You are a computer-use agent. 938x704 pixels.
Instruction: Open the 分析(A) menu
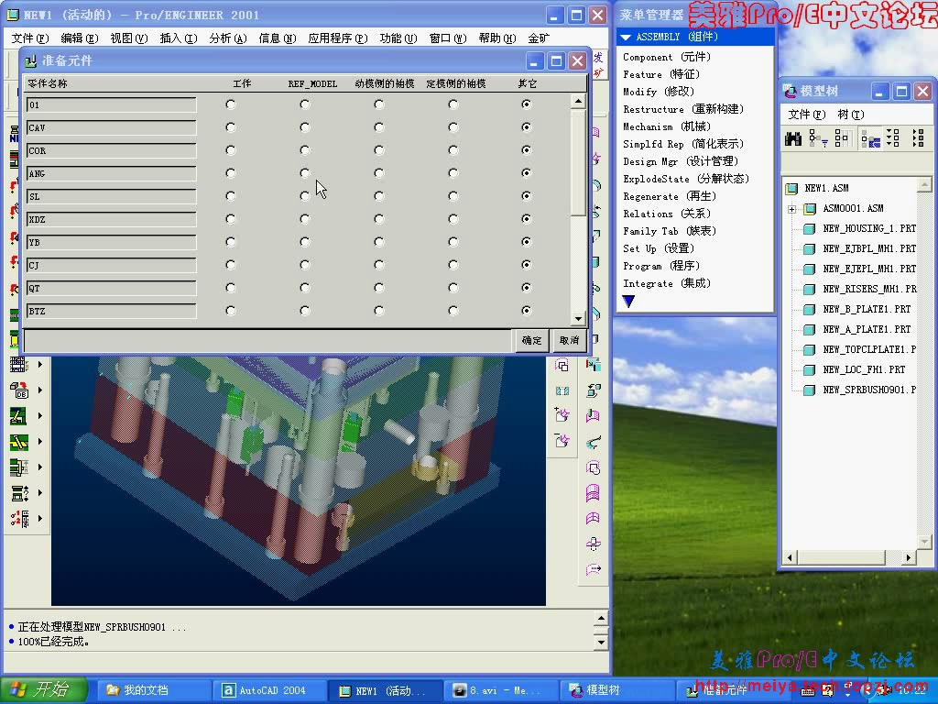click(x=228, y=38)
